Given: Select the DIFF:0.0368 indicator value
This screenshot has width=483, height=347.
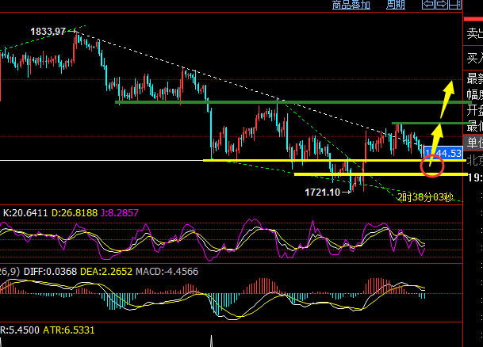Looking at the screenshot, I should [x=50, y=271].
